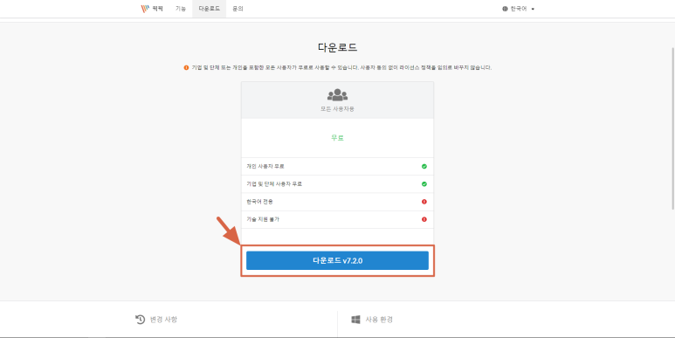Click the 다운로드 page heading
Image resolution: width=675 pixels, height=338 pixels.
pos(337,47)
